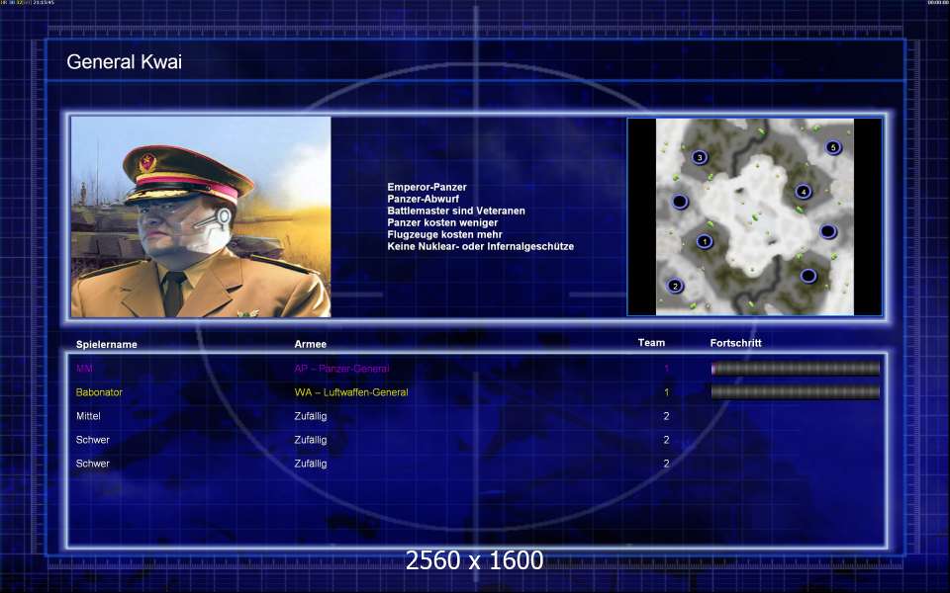
Task: Click the Fortschritt column header
Action: click(x=735, y=343)
